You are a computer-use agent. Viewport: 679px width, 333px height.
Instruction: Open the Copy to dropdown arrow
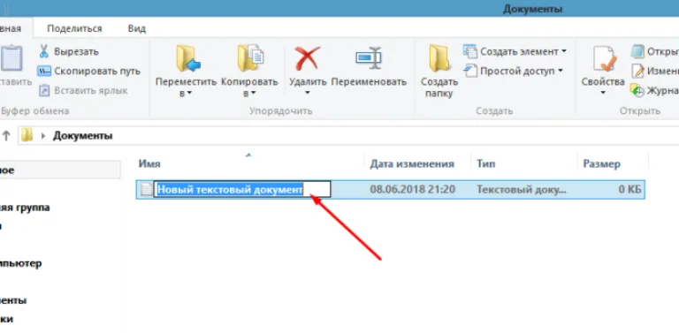coord(253,93)
